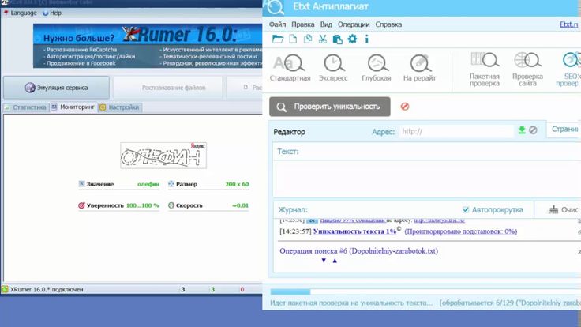Click red counter '0' in XRumer status bar
Viewport: 581px width, 327px height.
click(242, 290)
